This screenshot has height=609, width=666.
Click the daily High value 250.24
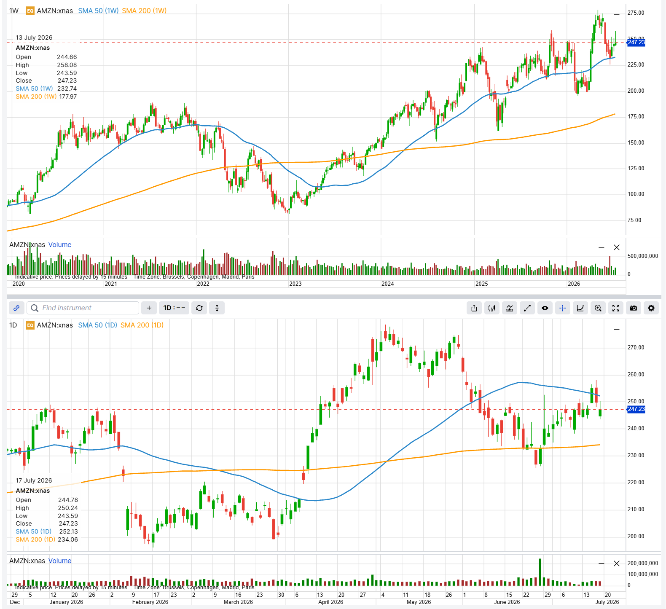[x=68, y=508]
